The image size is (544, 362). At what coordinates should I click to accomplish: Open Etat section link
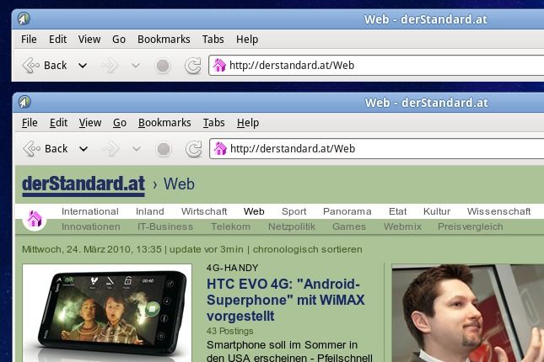[x=397, y=211]
